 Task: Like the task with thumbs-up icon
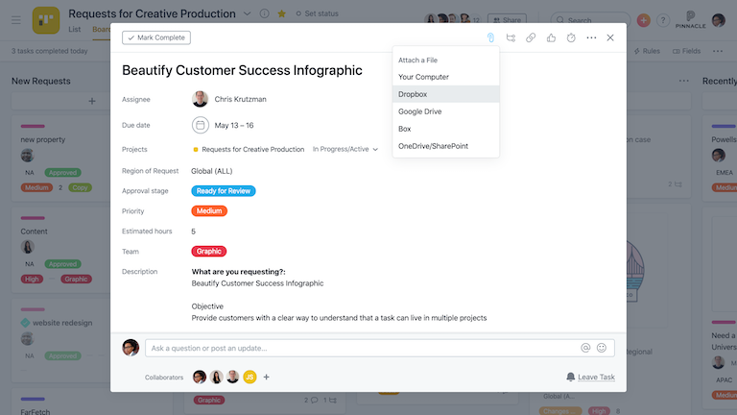(551, 37)
